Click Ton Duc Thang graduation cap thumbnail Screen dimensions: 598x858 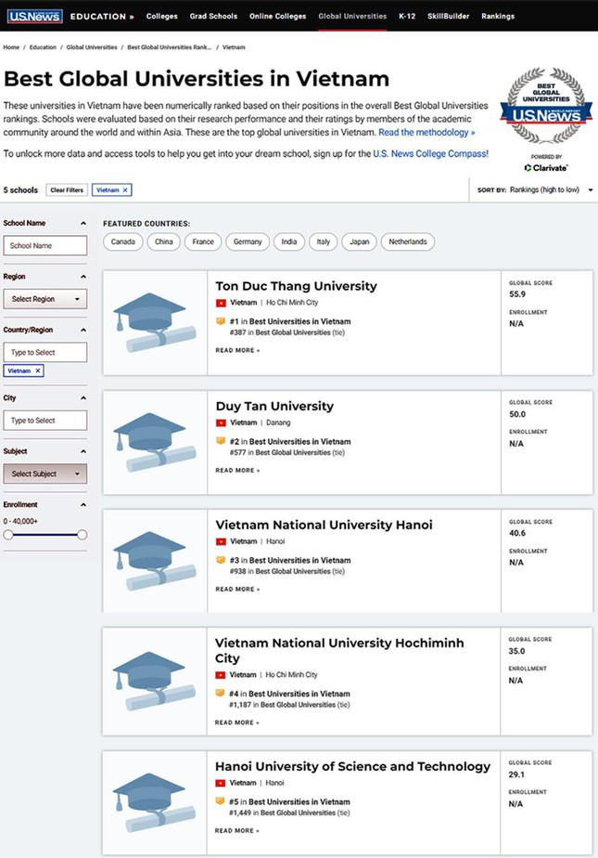tap(154, 323)
